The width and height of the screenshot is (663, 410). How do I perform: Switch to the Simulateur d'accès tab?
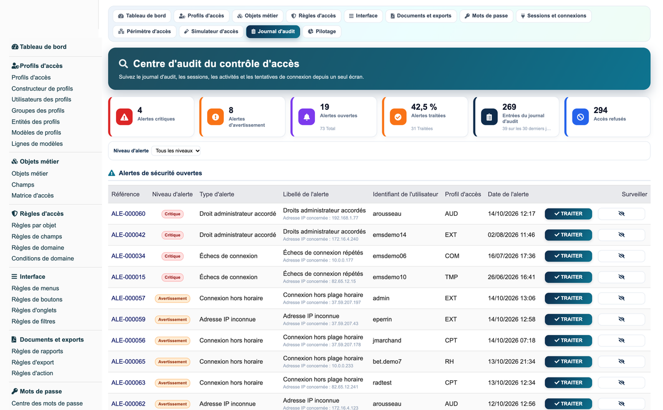point(212,31)
